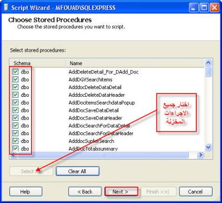Uncheck the AddDeleteDetail_For_DAdd_Doc checkbox

tap(16, 72)
